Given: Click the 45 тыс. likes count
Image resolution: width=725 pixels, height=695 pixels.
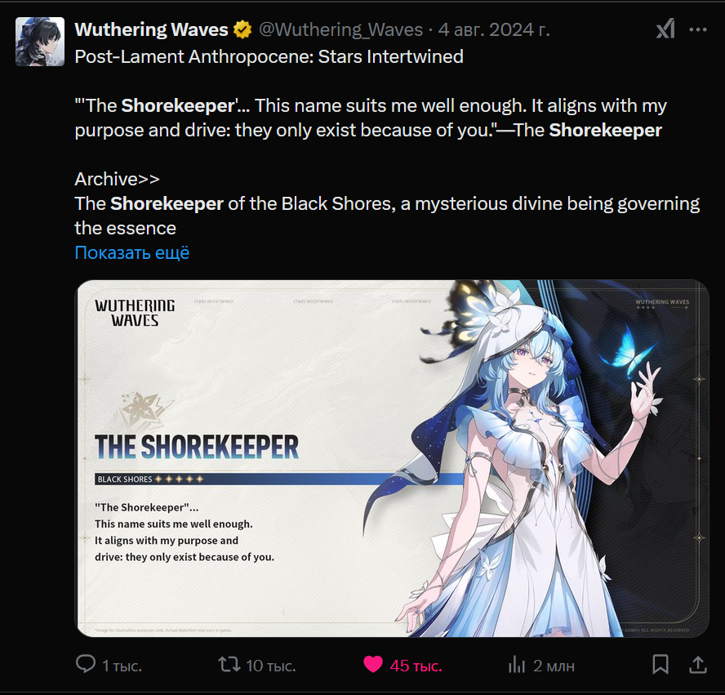Looking at the screenshot, I should 416,666.
